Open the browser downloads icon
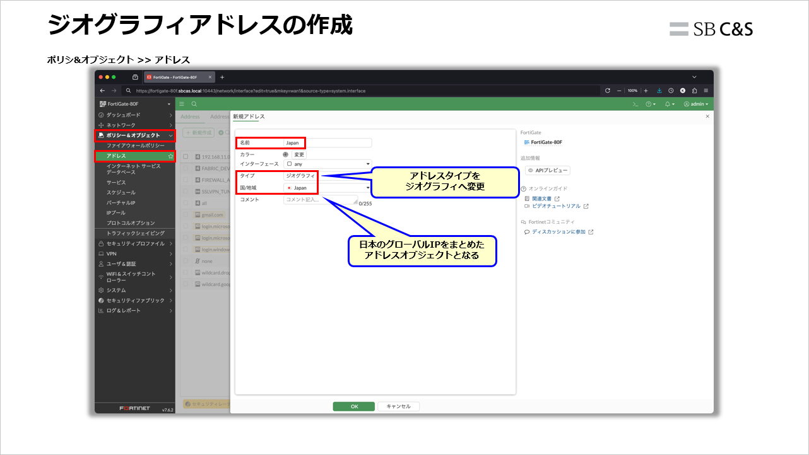 659,90
